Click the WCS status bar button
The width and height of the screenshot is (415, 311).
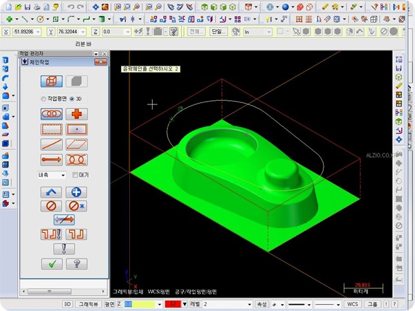point(352,304)
